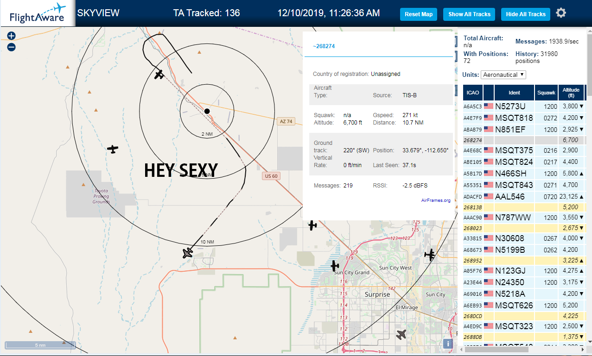Select the N851EF aircraft row

[x=524, y=129]
